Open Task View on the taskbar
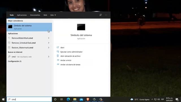 point(62,99)
